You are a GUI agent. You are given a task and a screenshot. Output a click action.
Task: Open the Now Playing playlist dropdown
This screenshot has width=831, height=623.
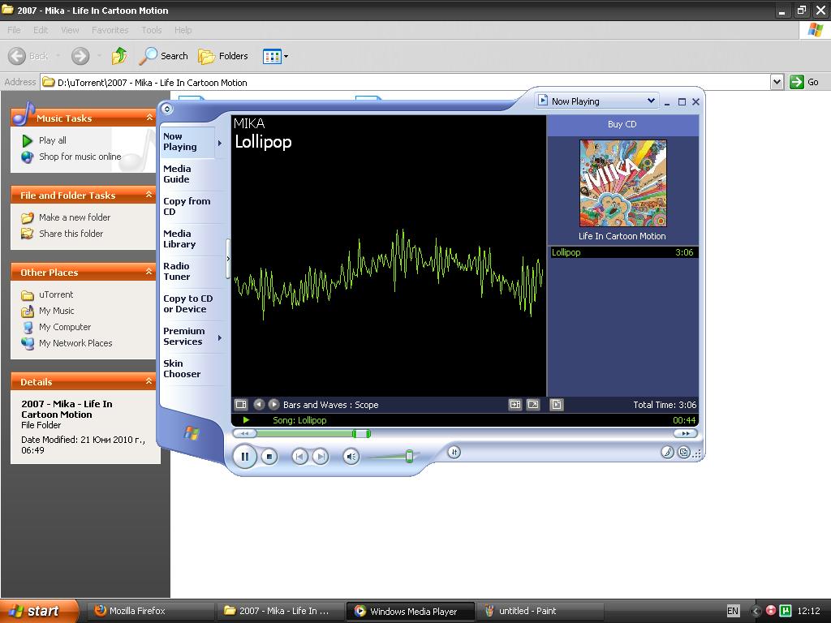[650, 101]
